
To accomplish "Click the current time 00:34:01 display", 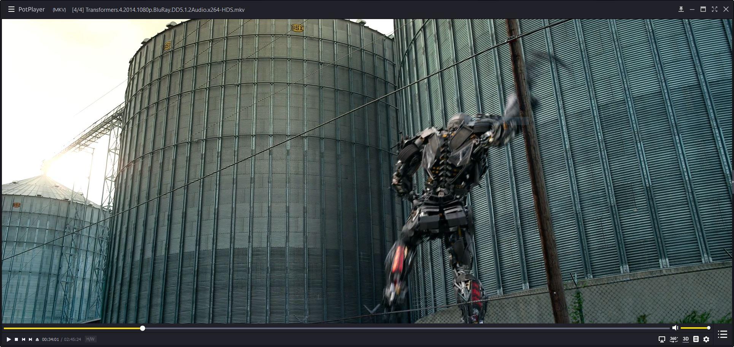I will 50,339.
